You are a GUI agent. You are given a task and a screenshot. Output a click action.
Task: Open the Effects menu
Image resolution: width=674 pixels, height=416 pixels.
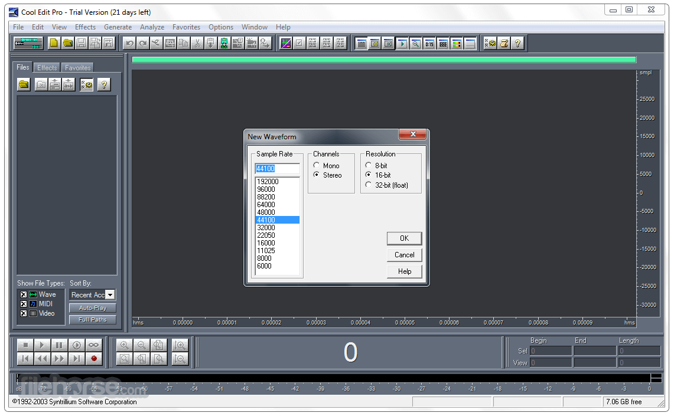85,27
